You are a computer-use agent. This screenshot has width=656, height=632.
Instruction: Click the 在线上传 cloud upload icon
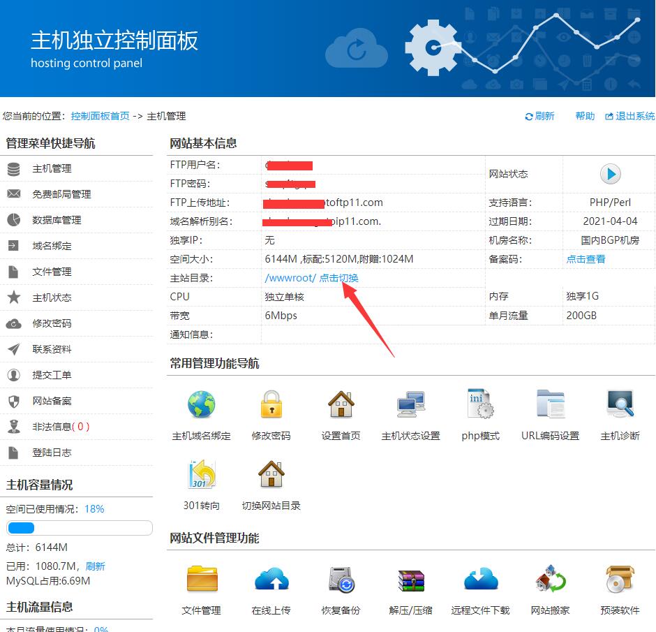[x=271, y=580]
